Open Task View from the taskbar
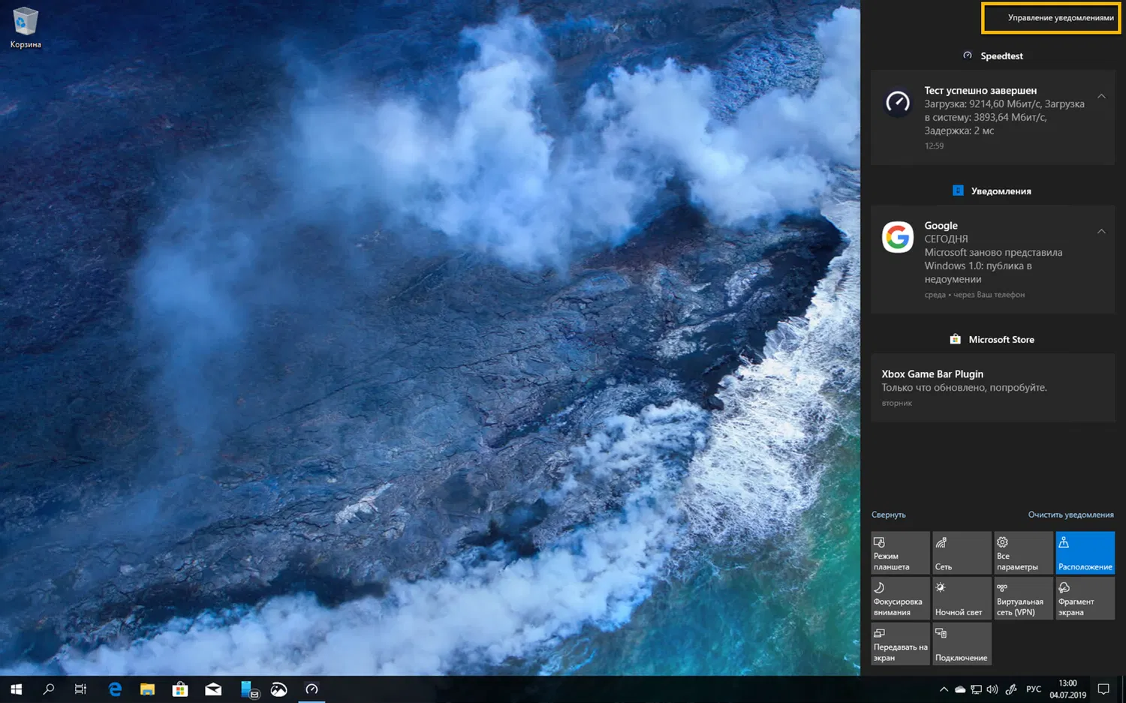Image resolution: width=1126 pixels, height=703 pixels. (x=81, y=689)
